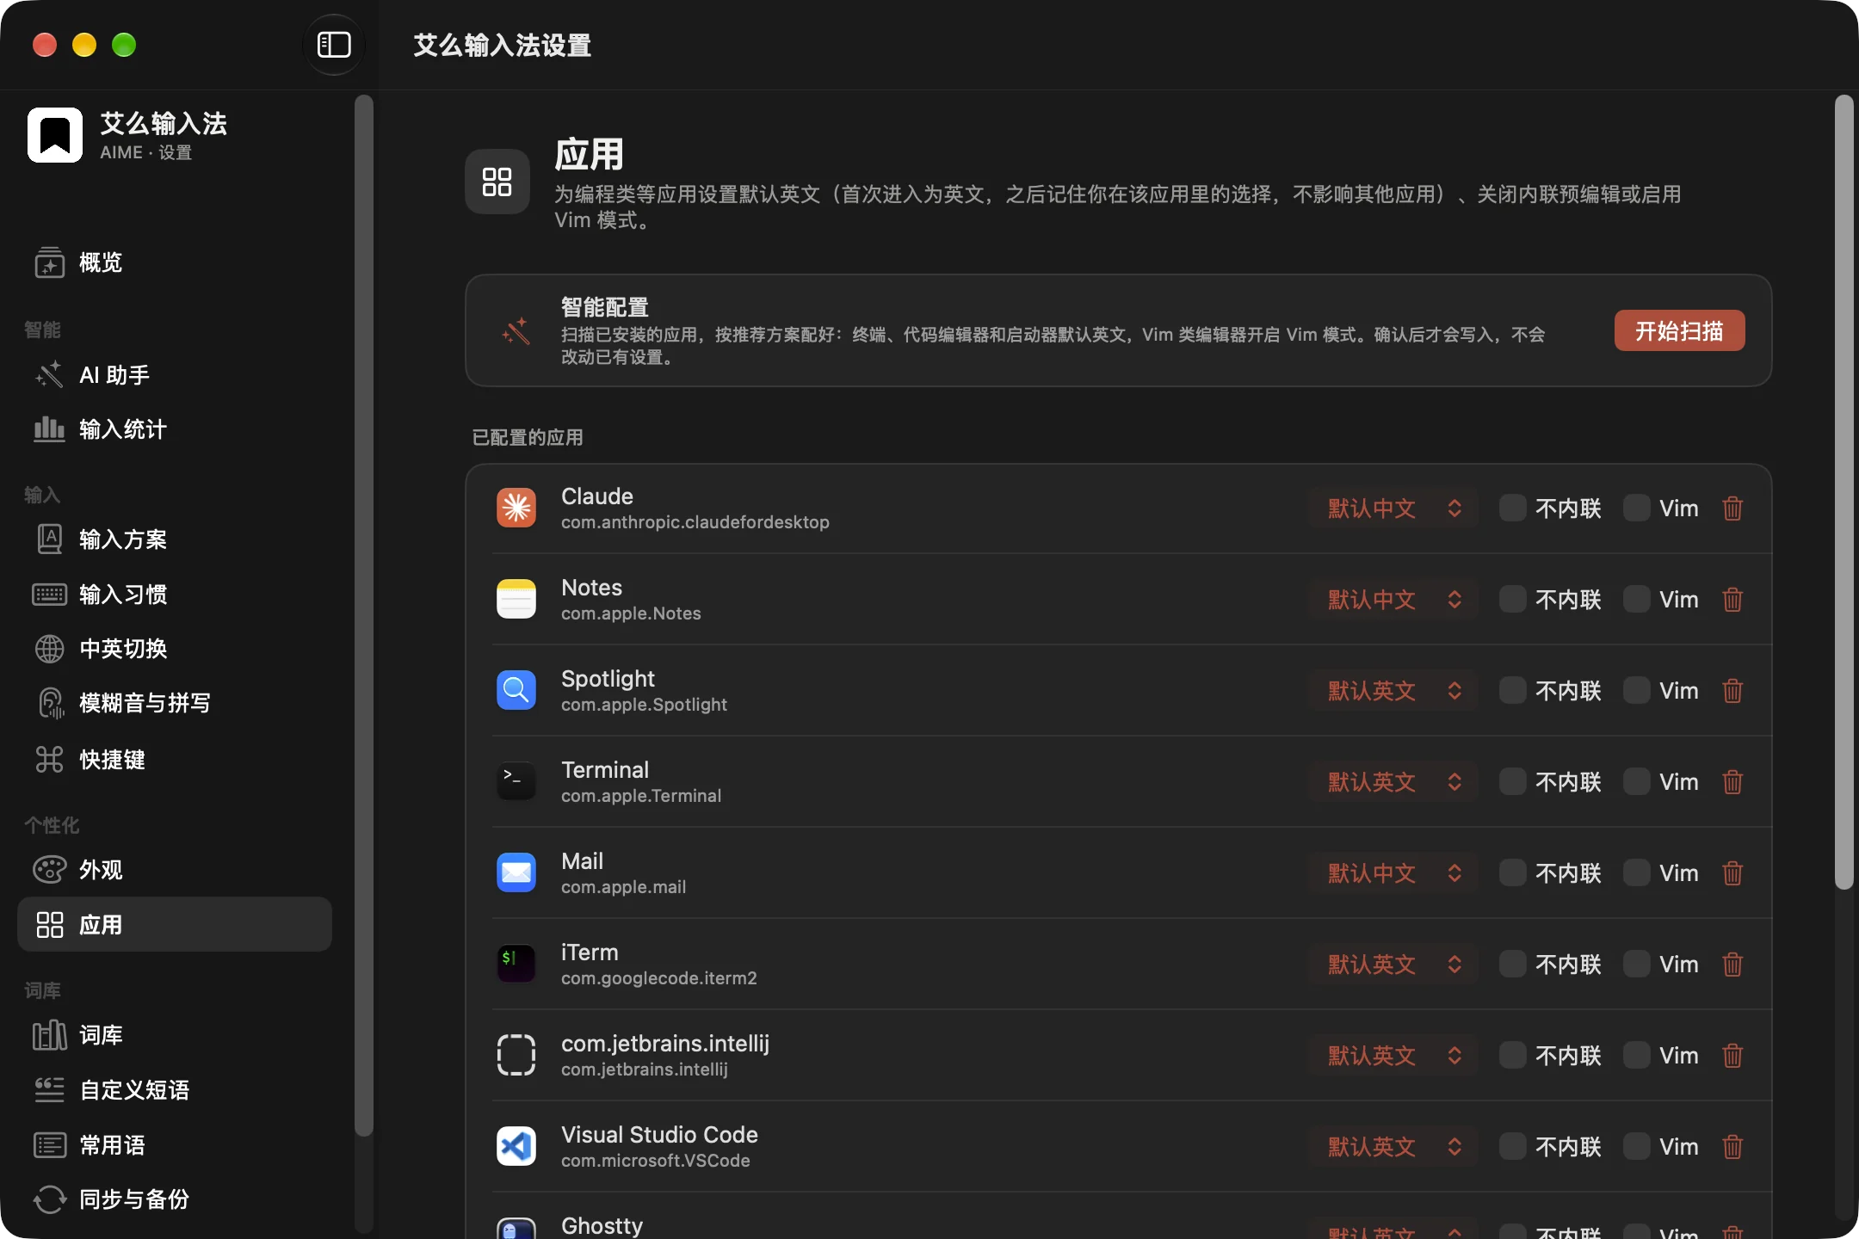Delete the Claude app configuration
1859x1239 pixels.
tap(1732, 509)
